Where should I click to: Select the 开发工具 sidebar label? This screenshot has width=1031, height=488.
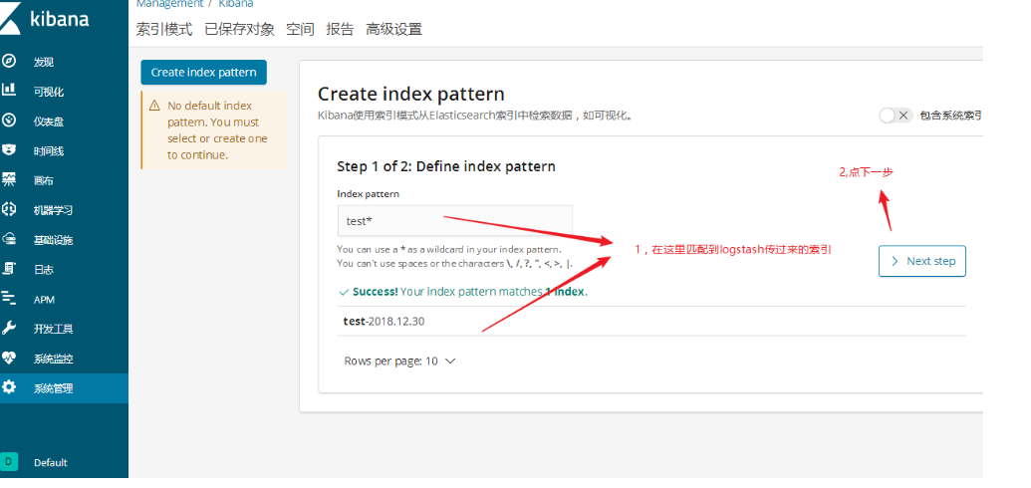click(x=53, y=329)
